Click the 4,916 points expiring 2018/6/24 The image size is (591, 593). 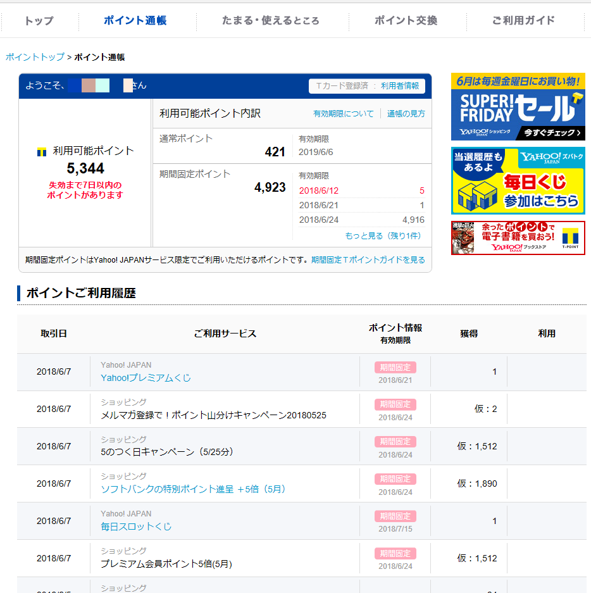coord(413,220)
